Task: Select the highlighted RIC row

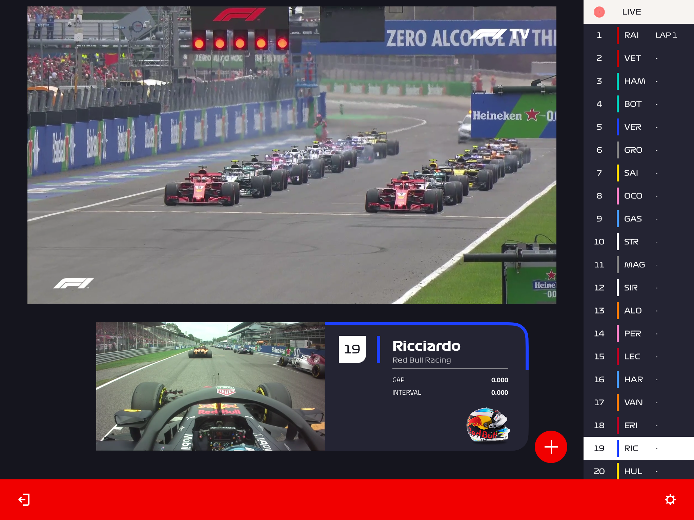Action: 631,448
